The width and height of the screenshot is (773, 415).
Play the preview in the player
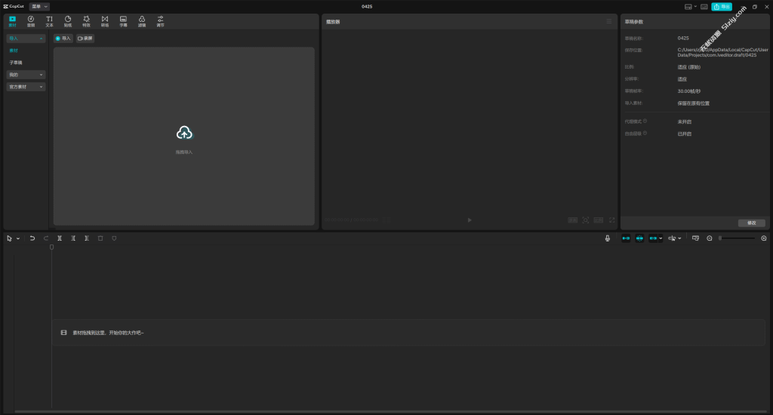(x=470, y=220)
